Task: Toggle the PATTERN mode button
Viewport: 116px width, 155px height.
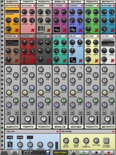Action: (x=61, y=152)
